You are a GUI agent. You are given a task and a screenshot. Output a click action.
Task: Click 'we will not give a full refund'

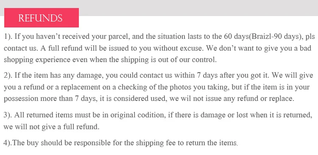[51, 127]
